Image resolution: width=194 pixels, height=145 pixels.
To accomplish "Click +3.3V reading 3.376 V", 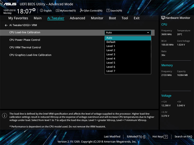I will tap(165, 116).
